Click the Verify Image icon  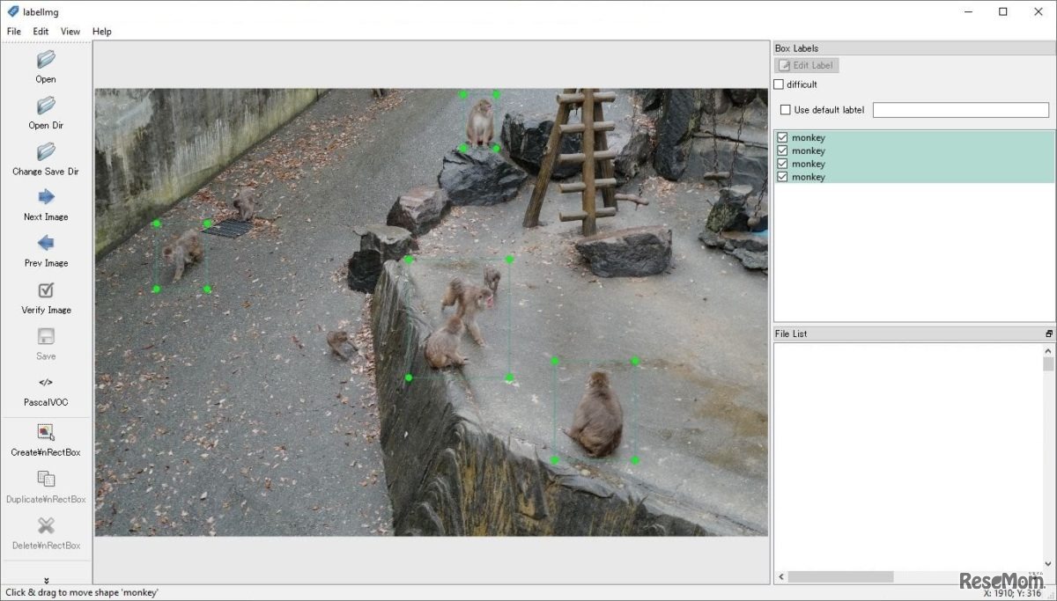click(45, 291)
